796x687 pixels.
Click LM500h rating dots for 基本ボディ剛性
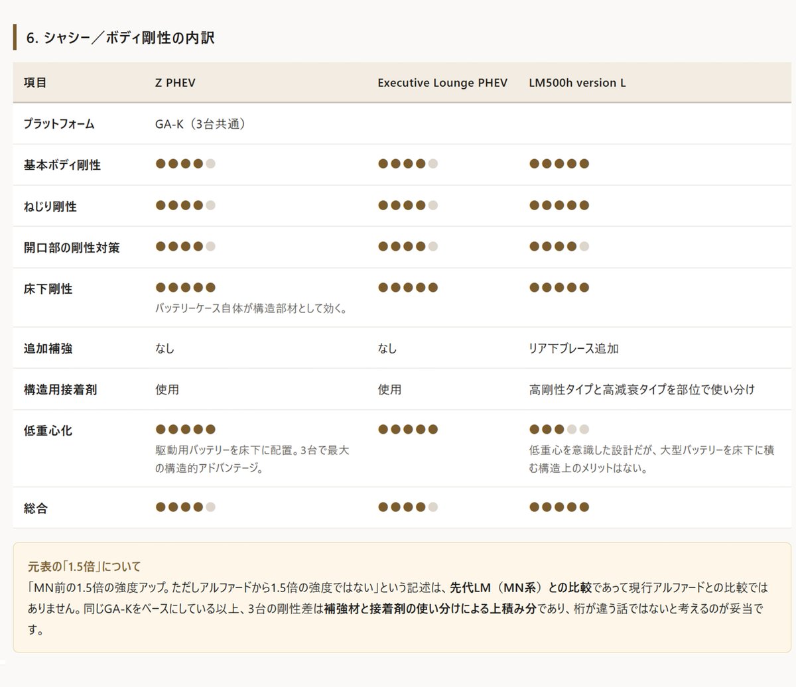559,164
